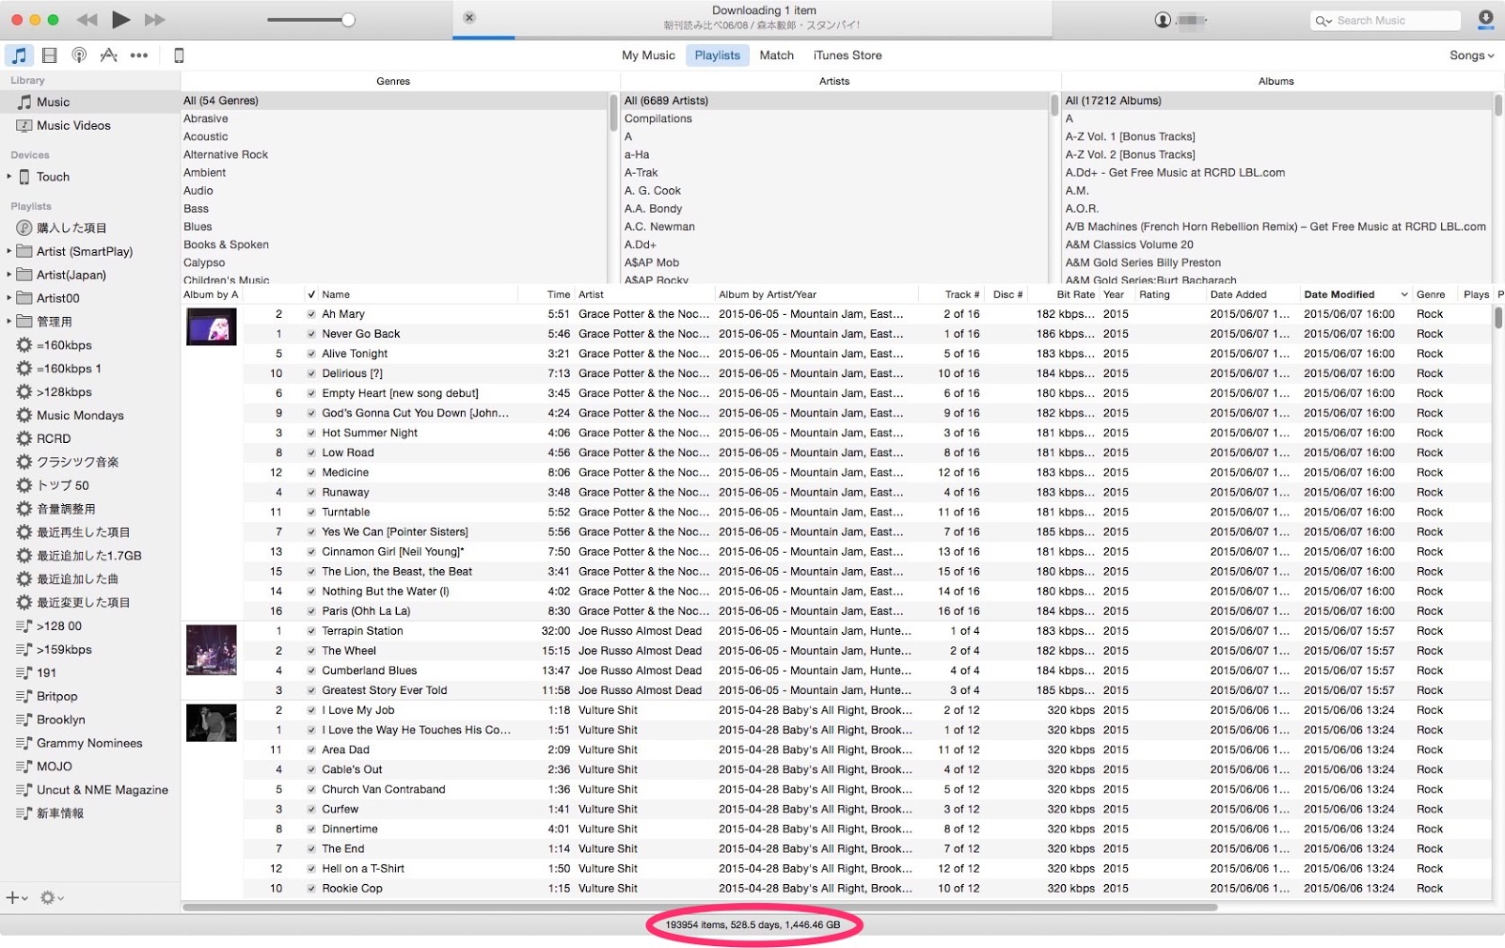Image resolution: width=1505 pixels, height=948 pixels.
Task: Cancel the download with the x icon
Action: coord(469,17)
